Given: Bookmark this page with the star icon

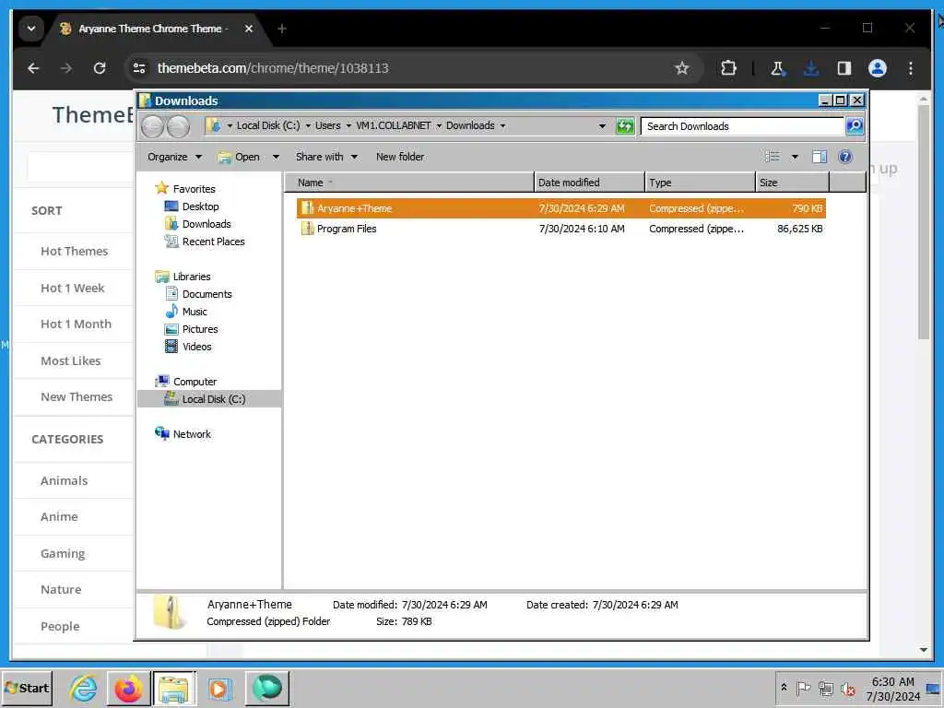Looking at the screenshot, I should pos(681,68).
